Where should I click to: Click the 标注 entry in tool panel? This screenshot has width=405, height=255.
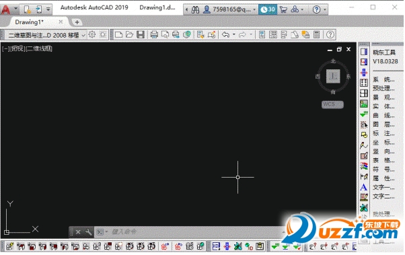(x=383, y=133)
